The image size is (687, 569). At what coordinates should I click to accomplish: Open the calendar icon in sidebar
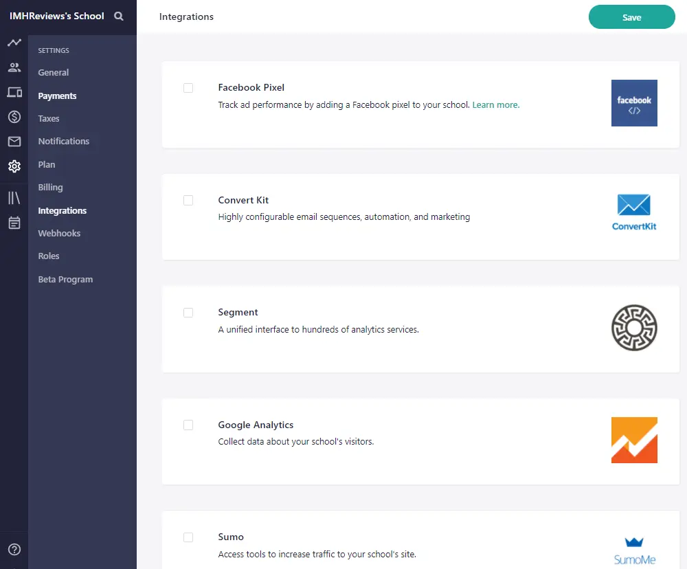(14, 223)
